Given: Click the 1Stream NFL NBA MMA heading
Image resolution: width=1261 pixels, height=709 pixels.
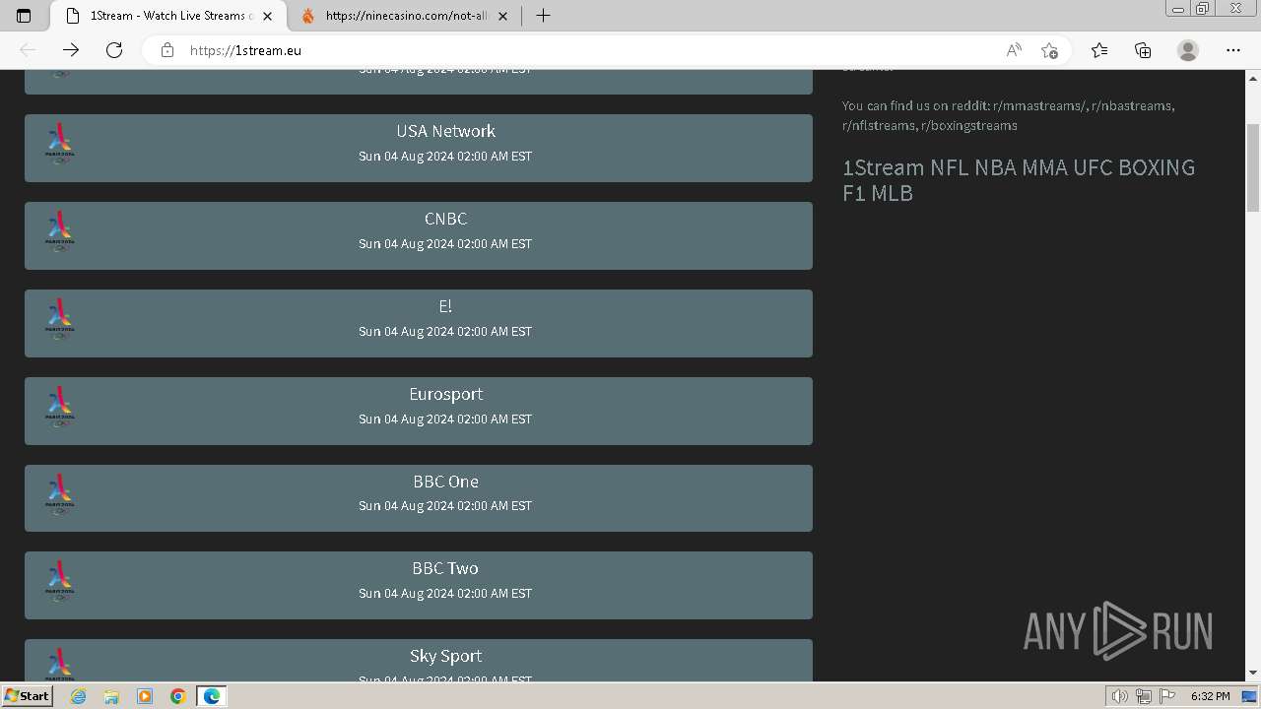Looking at the screenshot, I should (x=1019, y=180).
